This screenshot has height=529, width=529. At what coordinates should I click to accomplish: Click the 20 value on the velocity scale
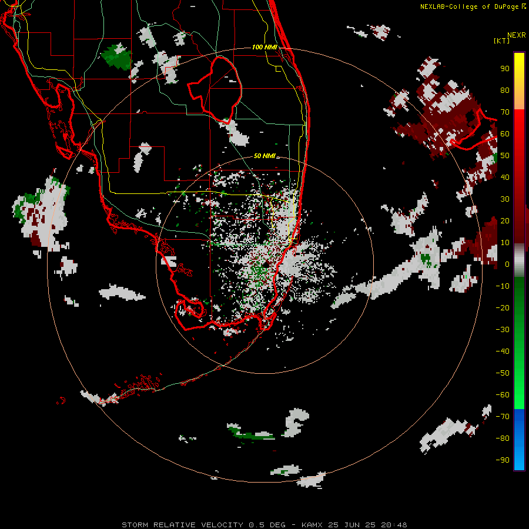(x=505, y=220)
